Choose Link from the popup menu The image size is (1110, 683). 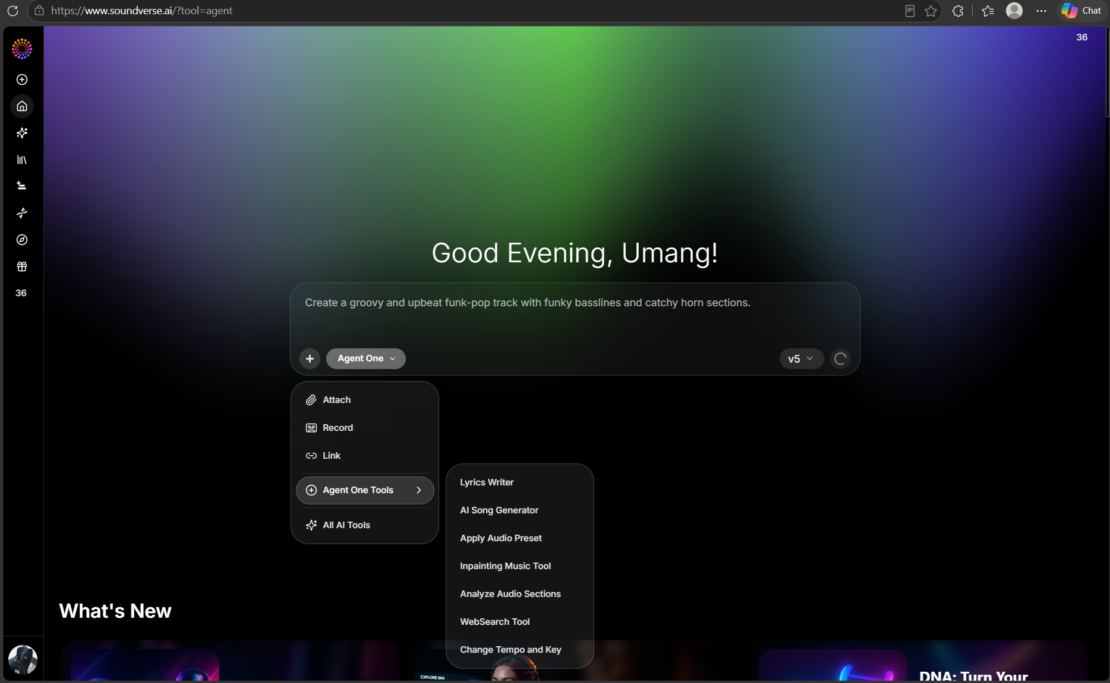[x=365, y=456]
